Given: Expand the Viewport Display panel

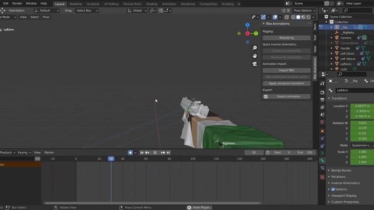Looking at the screenshot, I should 344,195.
